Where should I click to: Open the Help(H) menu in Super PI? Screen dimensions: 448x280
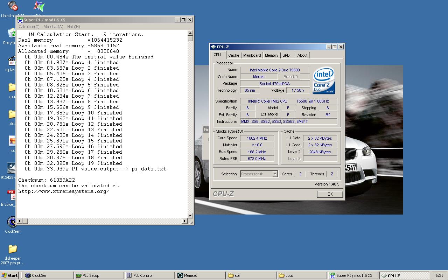click(x=73, y=27)
